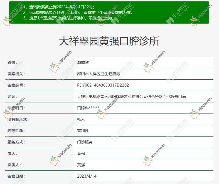Click the 地址 label
Screen dimensions: 219x184
pyautogui.click(x=12, y=97)
